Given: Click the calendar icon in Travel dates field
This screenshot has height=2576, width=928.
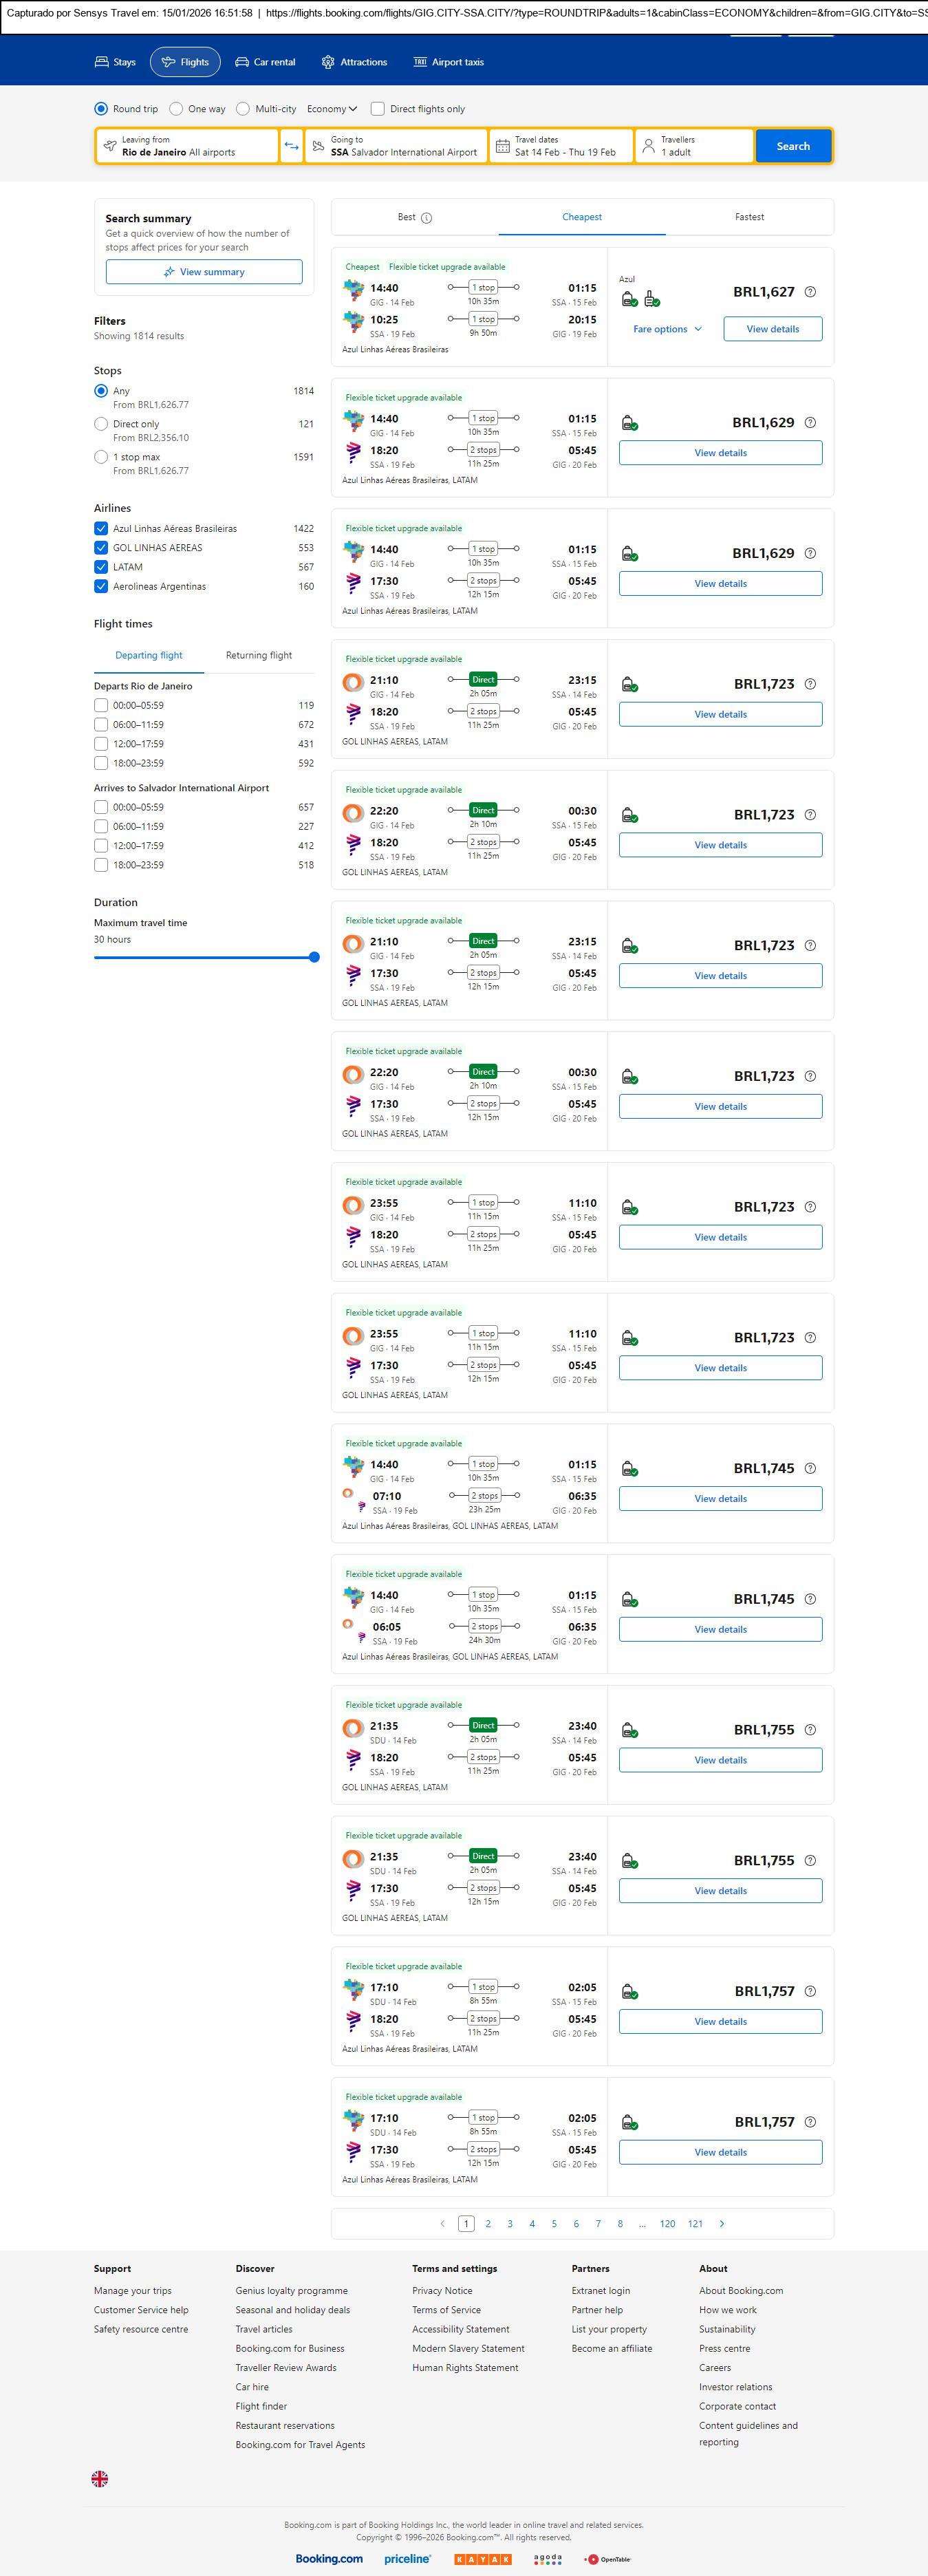Looking at the screenshot, I should pos(503,146).
